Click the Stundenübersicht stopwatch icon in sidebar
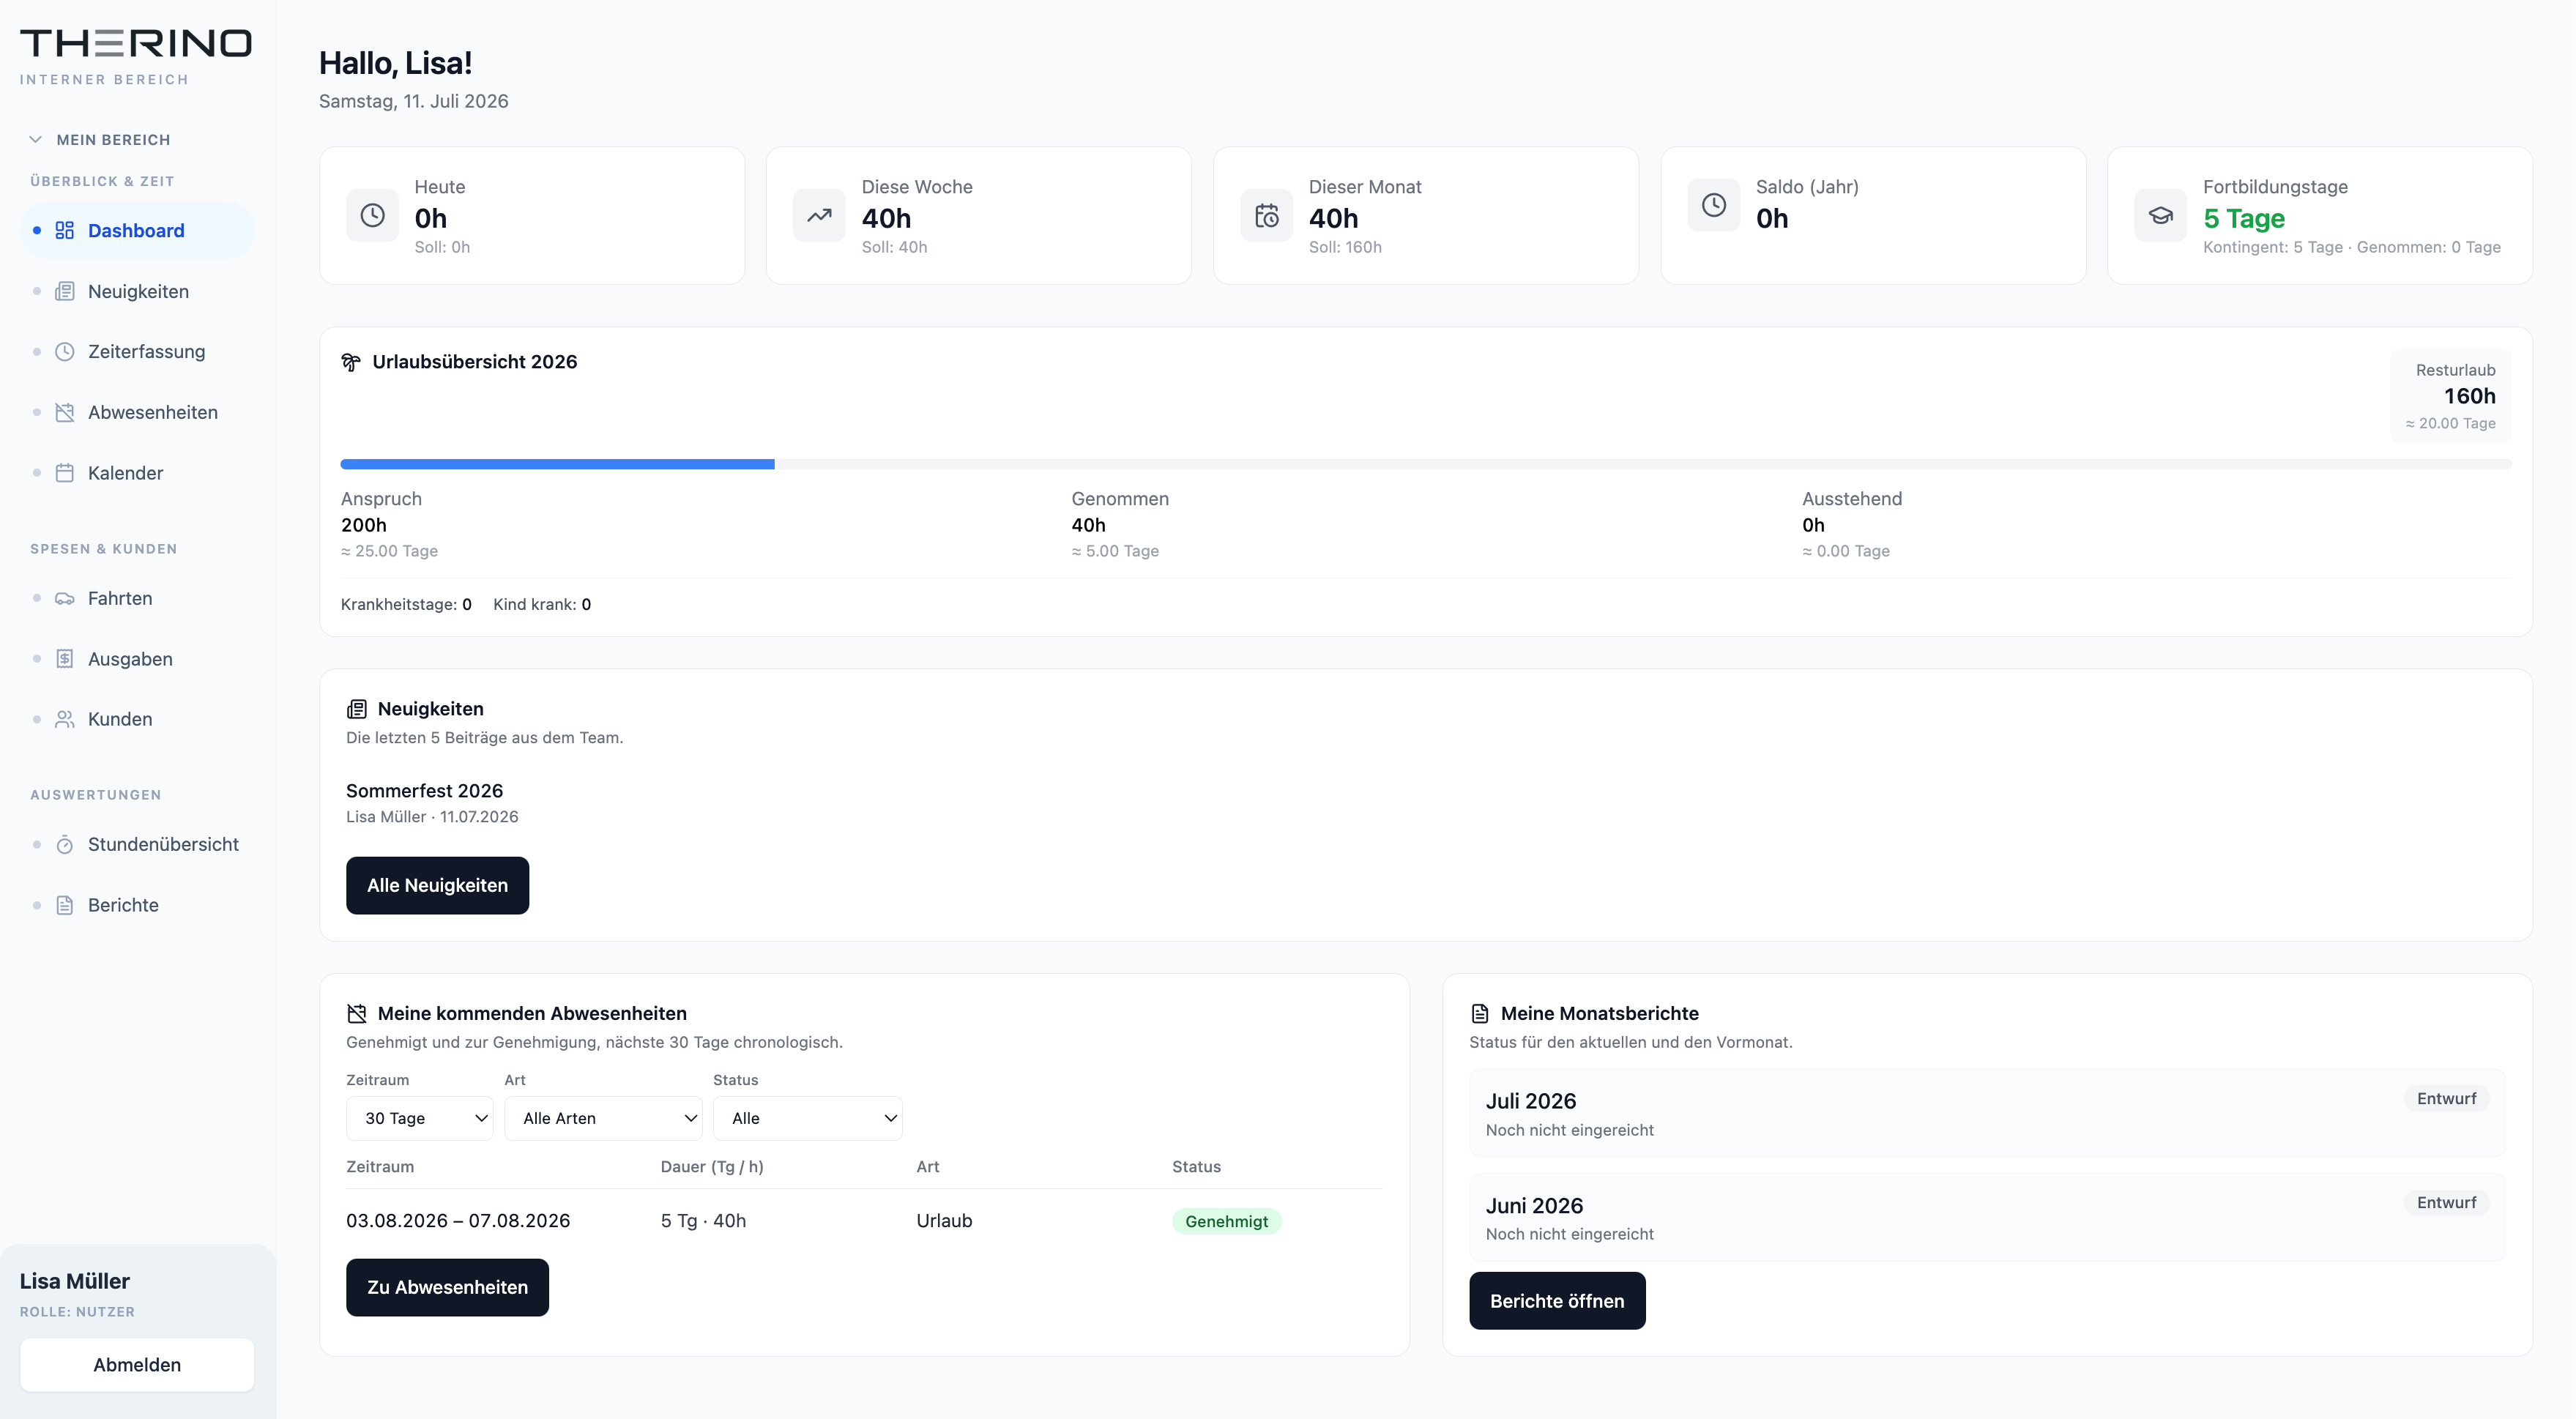2576x1419 pixels. (x=65, y=845)
